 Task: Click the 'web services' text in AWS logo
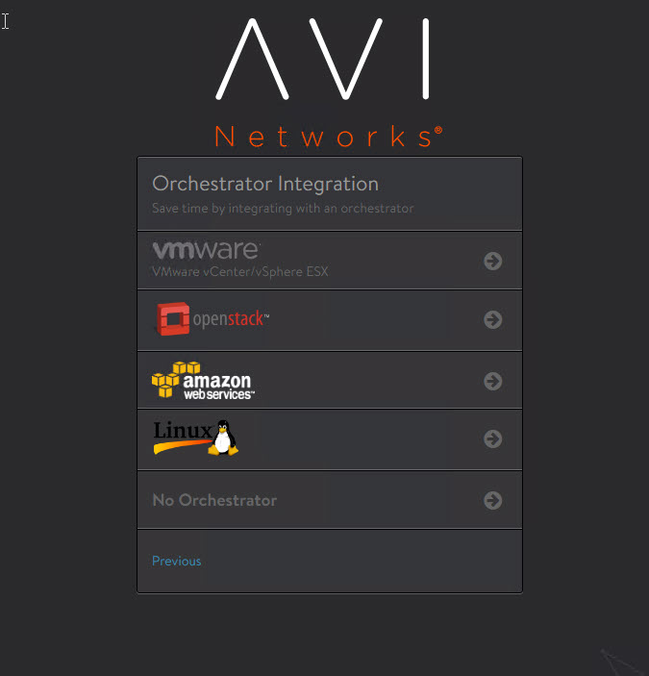point(218,394)
